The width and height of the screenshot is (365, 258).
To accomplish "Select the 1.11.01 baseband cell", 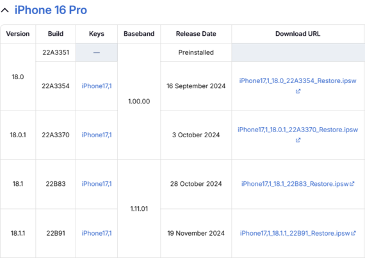I will (x=139, y=209).
